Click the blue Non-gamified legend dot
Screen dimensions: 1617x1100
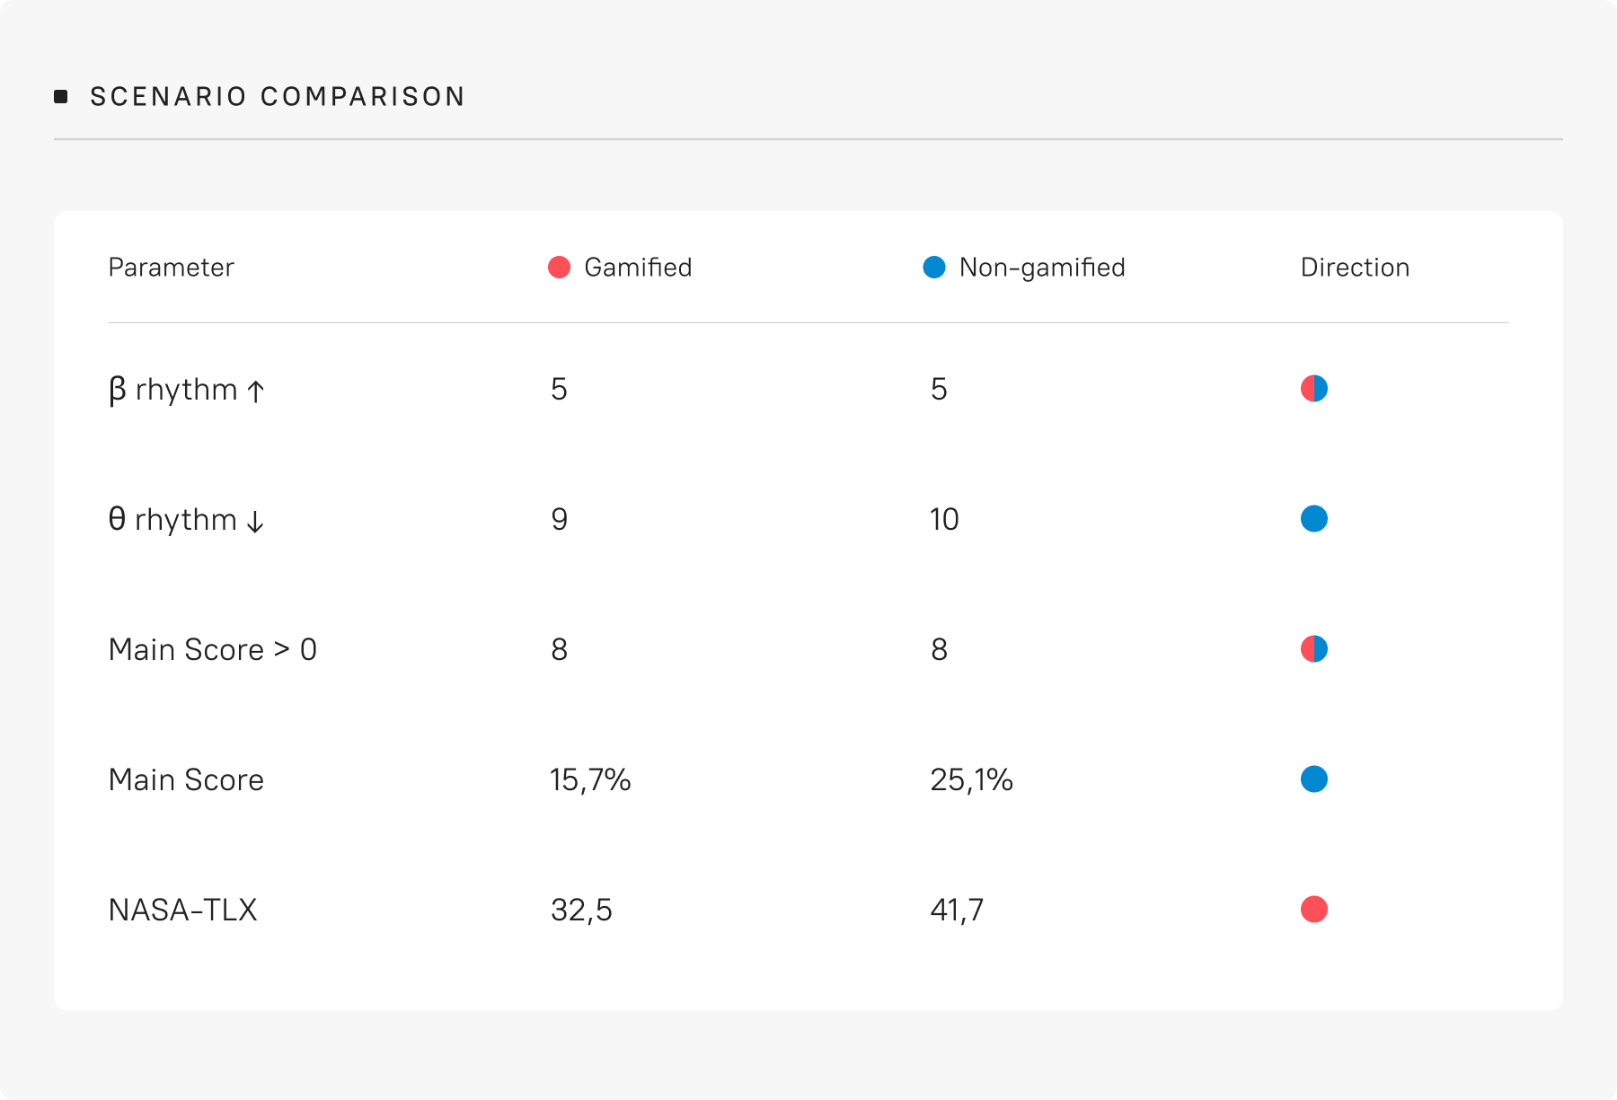pyautogui.click(x=934, y=268)
